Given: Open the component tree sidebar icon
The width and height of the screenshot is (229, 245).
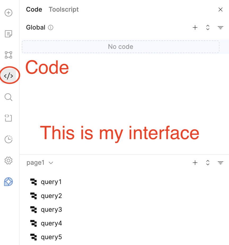Looking at the screenshot, I should tap(8, 55).
